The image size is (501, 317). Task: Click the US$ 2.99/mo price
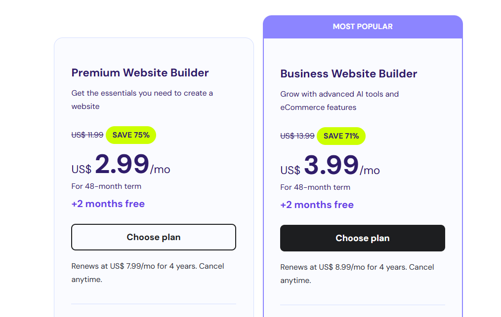tap(121, 165)
